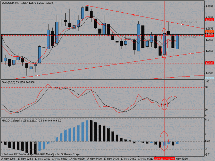Click the Interbank FX Trader 4 copyright text
Image resolution: width=215 pixels, height=161 pixels.
tap(41, 154)
